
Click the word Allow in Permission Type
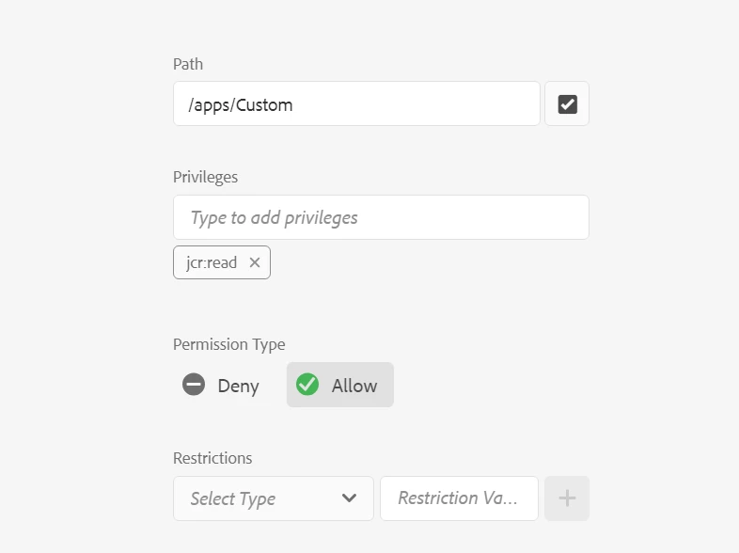click(354, 386)
